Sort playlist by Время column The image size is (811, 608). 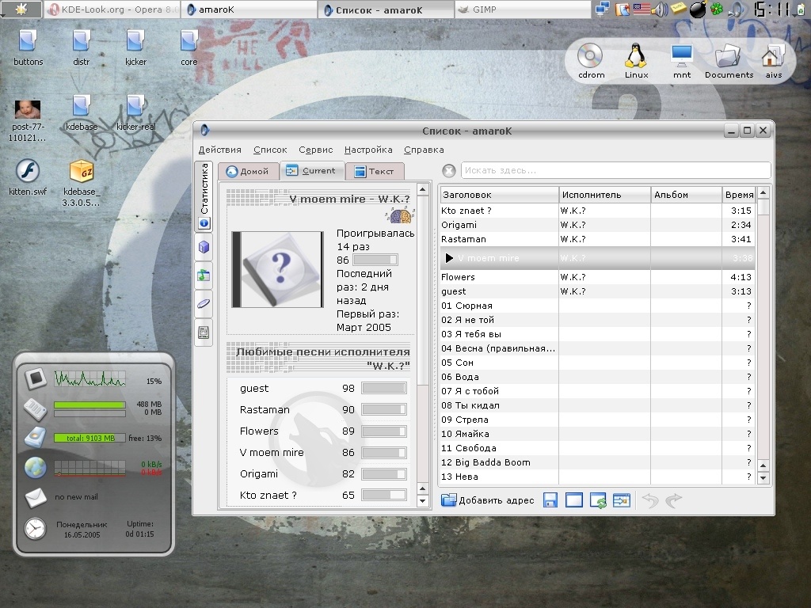click(x=739, y=195)
